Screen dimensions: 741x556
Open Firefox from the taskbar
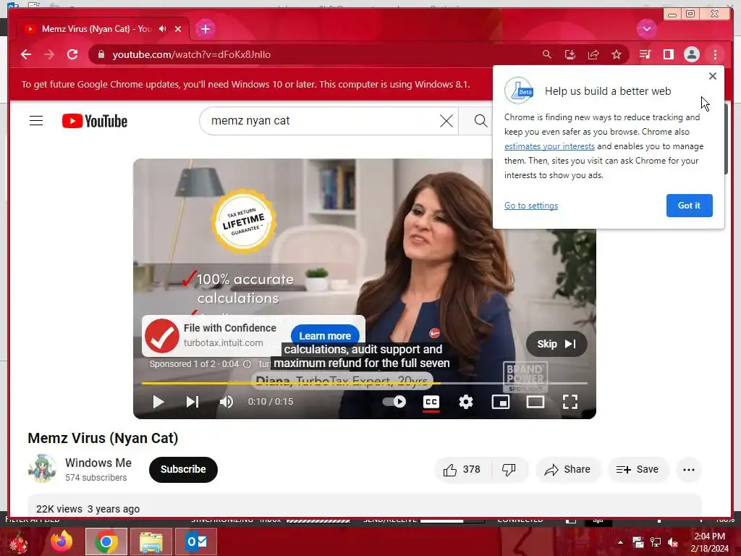pos(62,542)
